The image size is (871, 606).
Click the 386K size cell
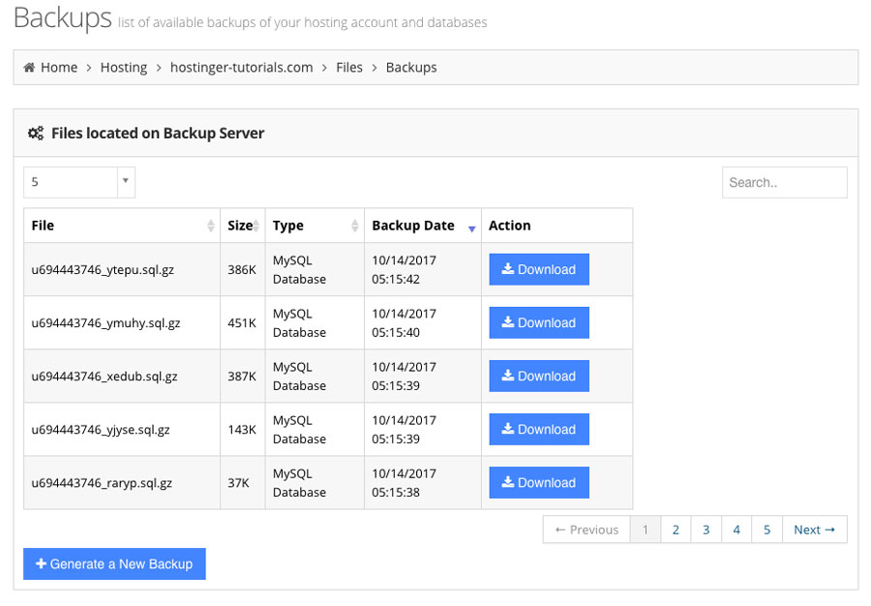point(242,269)
